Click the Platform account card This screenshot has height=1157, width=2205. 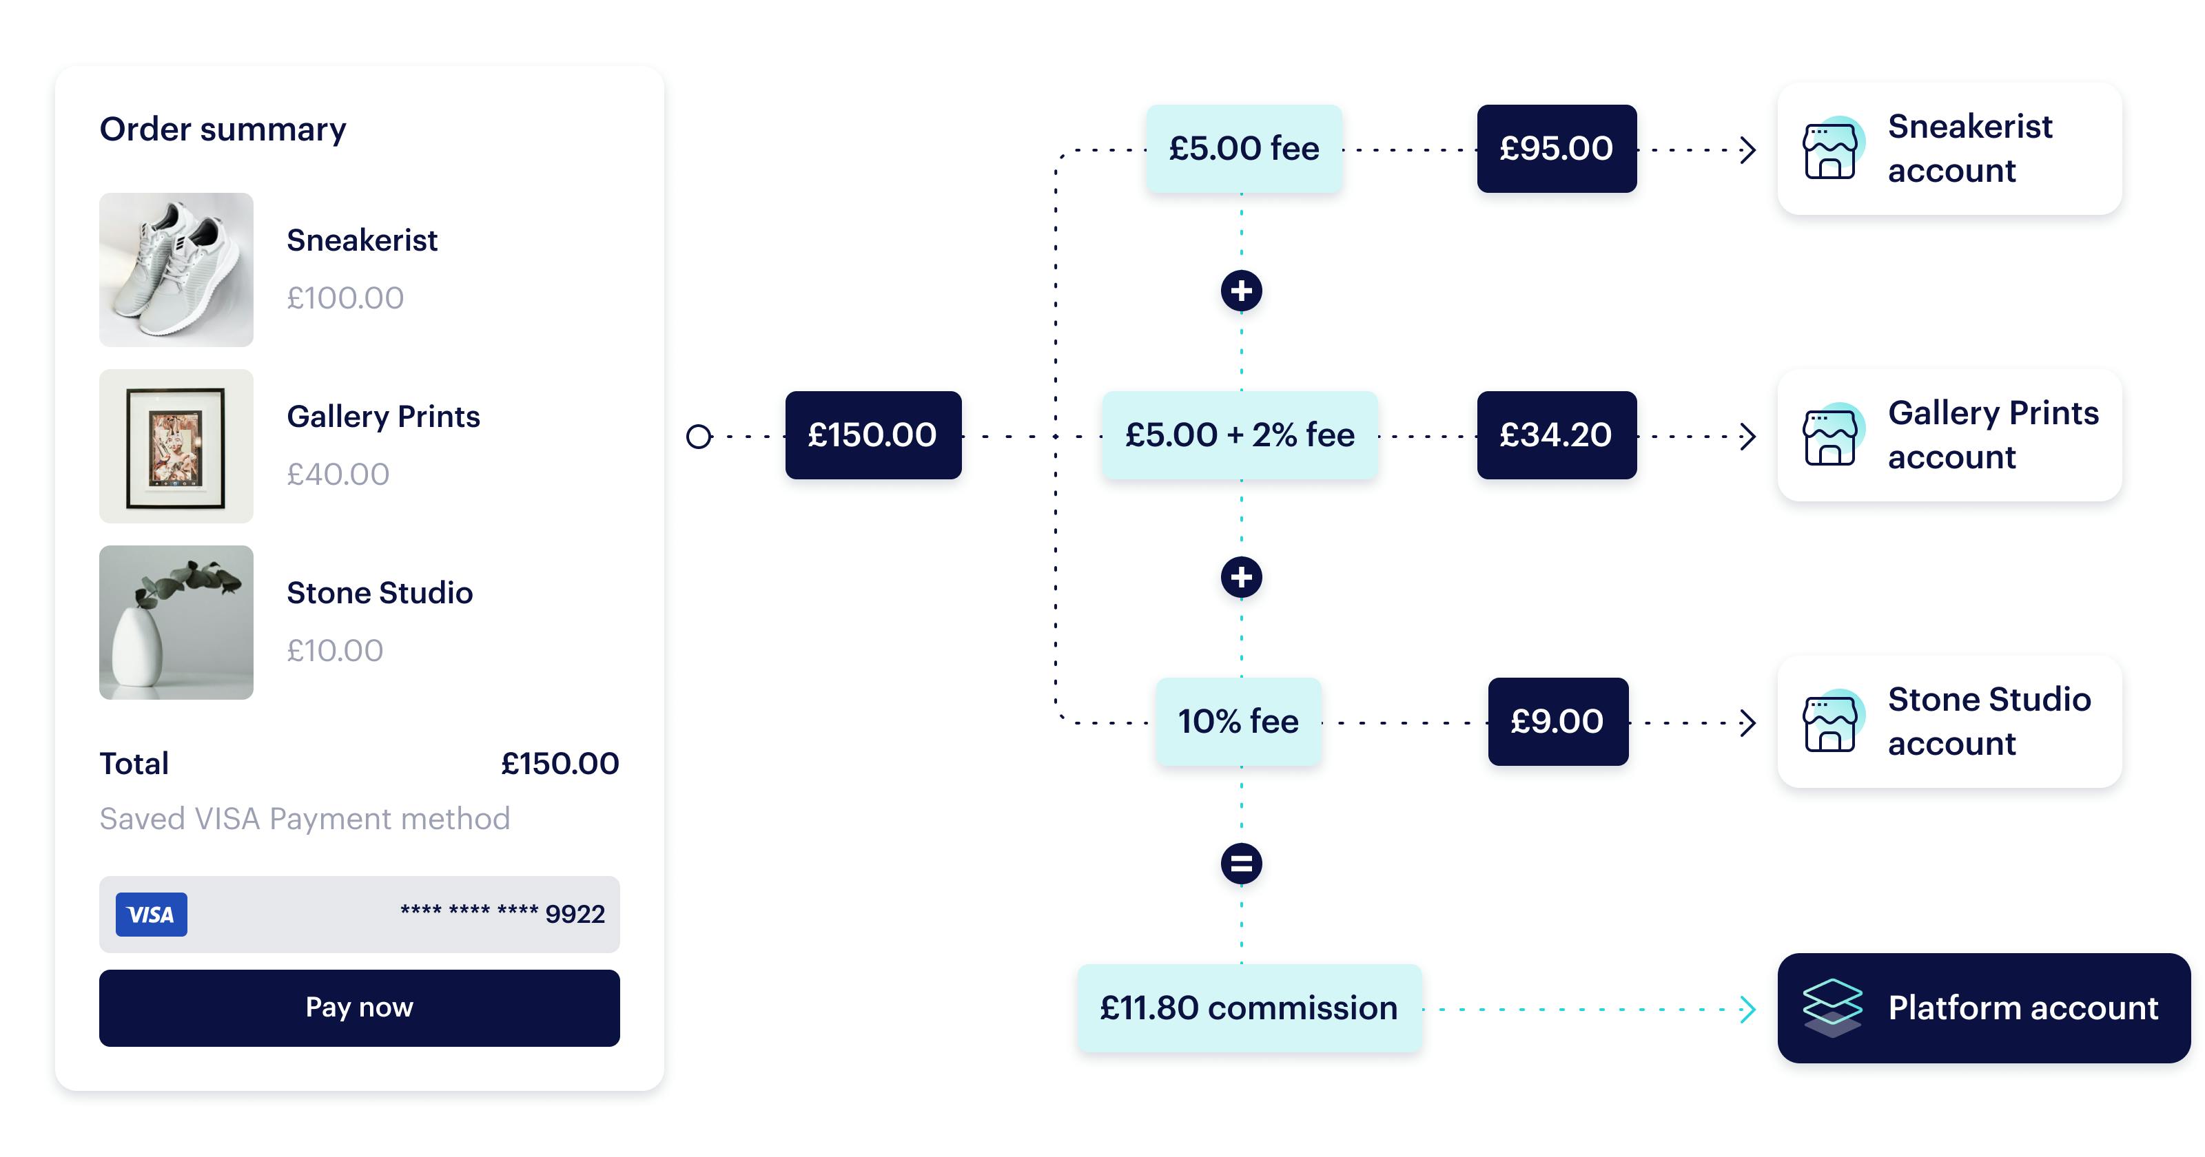pyautogui.click(x=1983, y=1008)
